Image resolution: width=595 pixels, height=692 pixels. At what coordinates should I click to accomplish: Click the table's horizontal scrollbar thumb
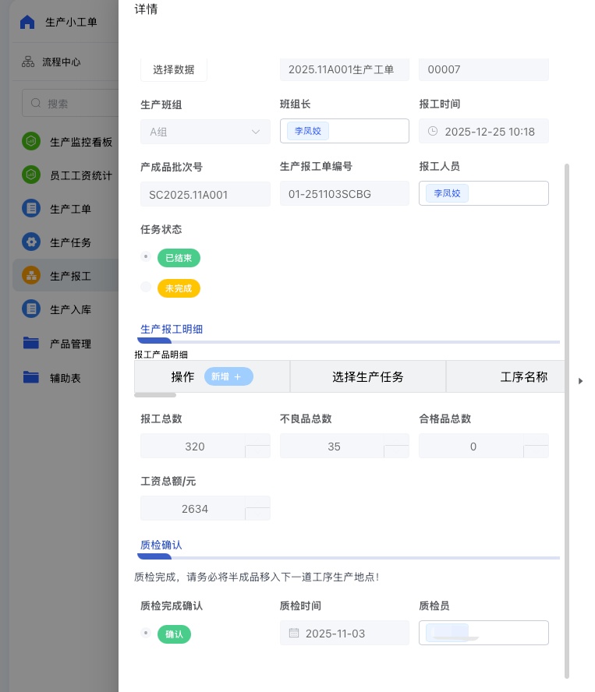click(155, 395)
